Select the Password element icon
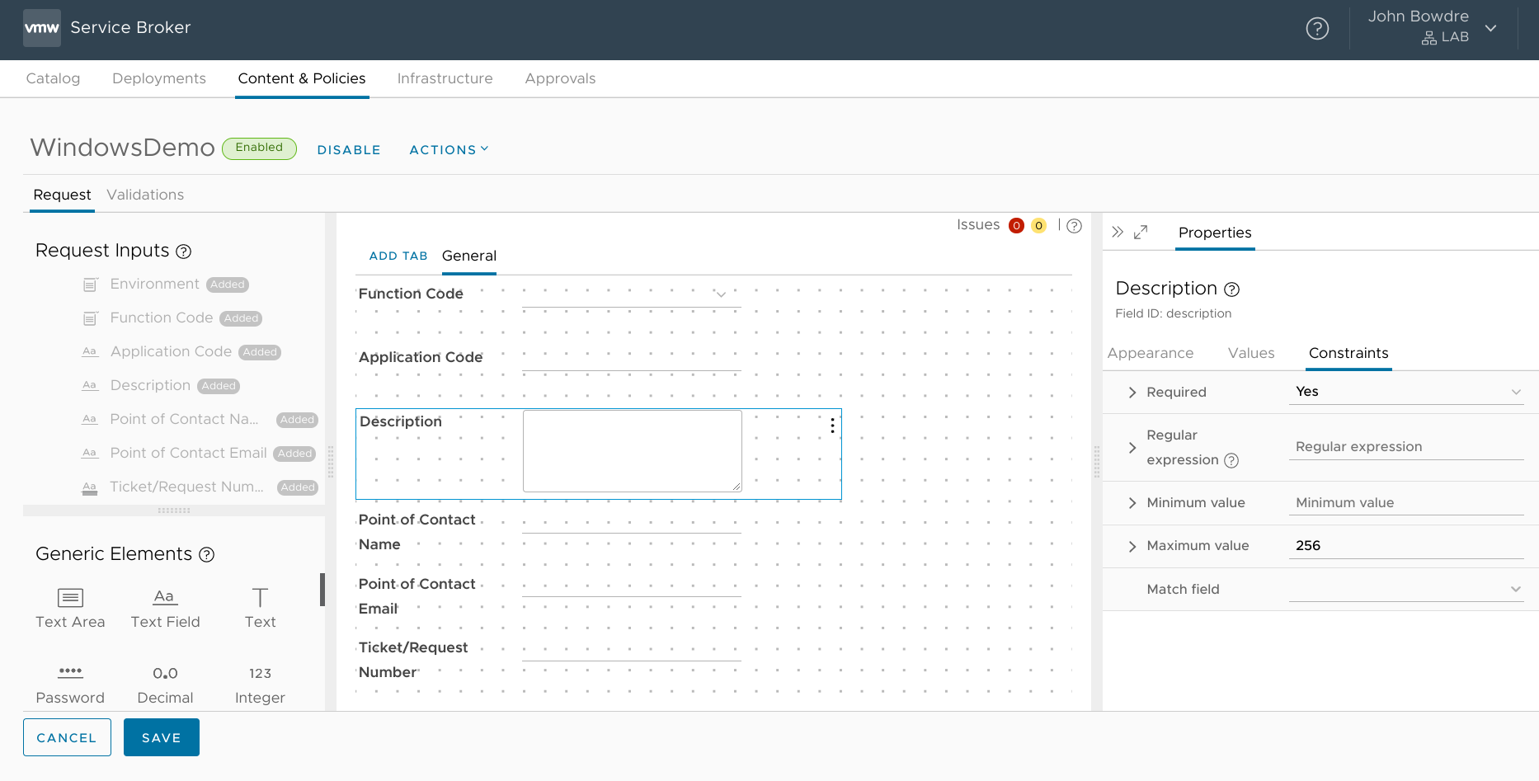 70,672
